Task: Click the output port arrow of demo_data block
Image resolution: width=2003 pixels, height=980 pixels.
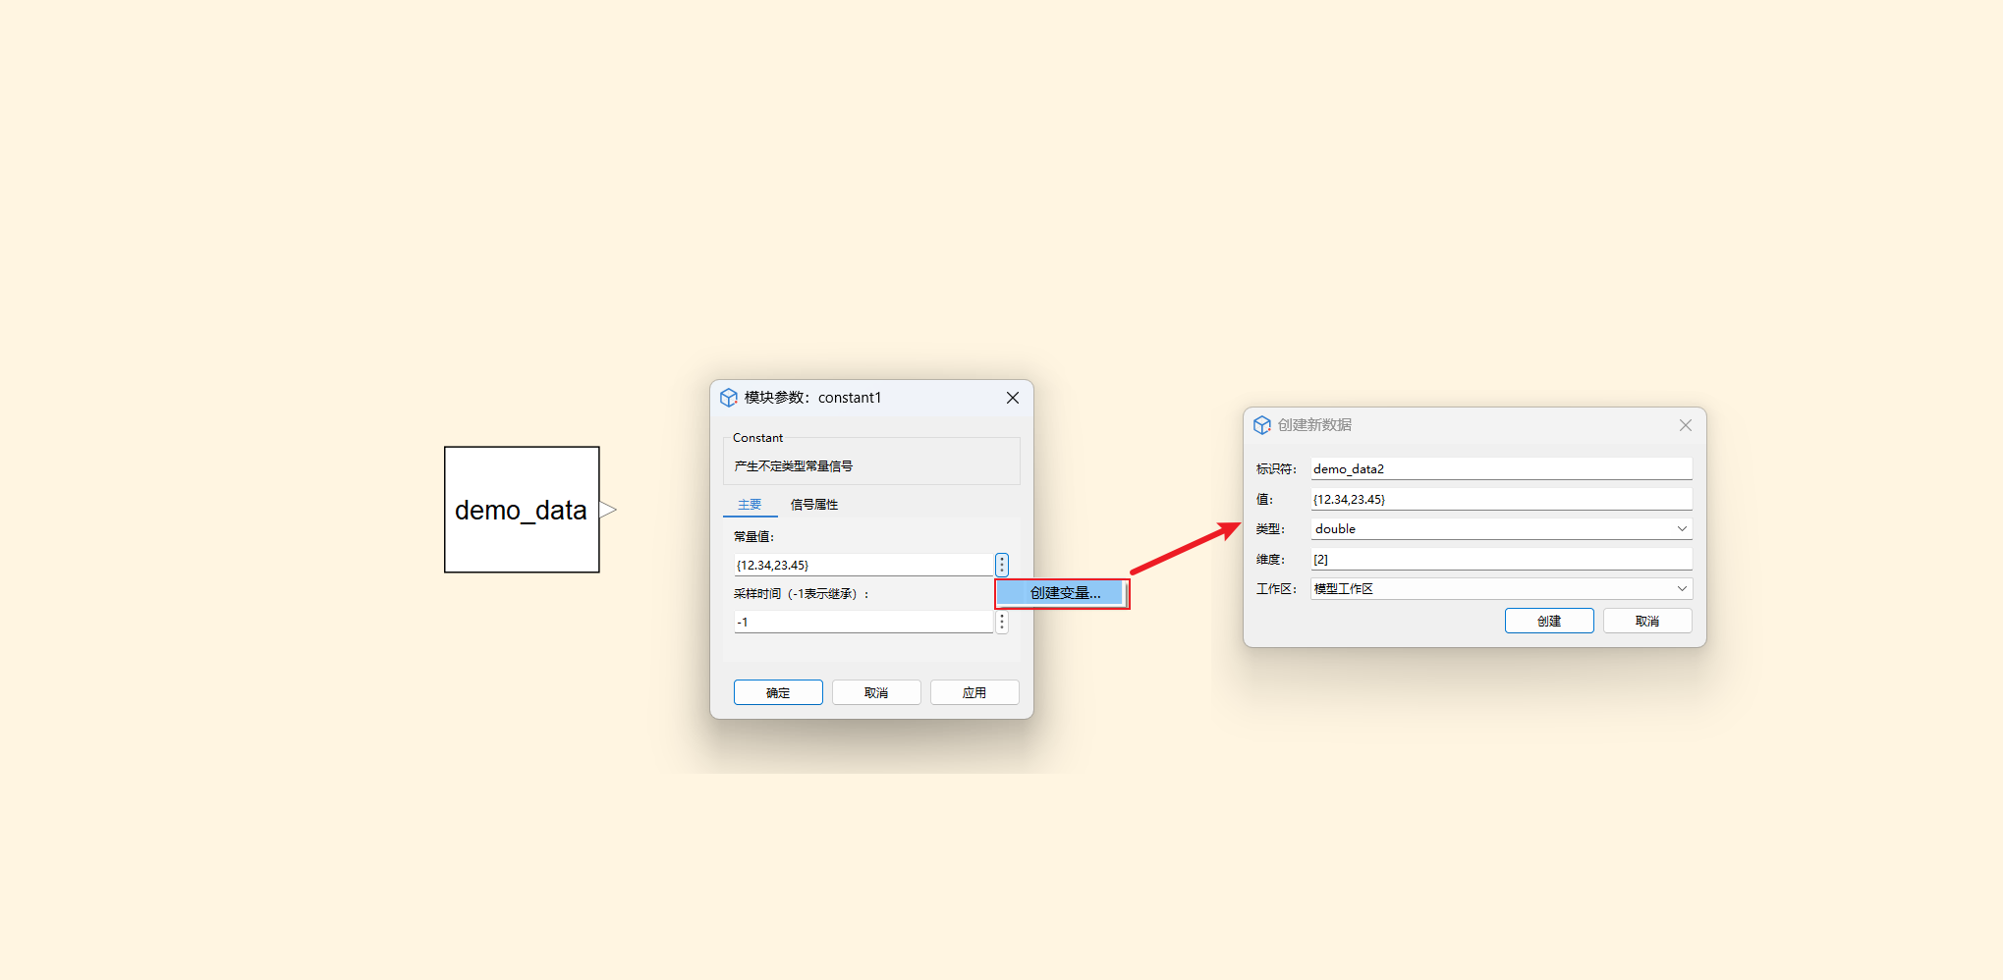Action: point(608,510)
